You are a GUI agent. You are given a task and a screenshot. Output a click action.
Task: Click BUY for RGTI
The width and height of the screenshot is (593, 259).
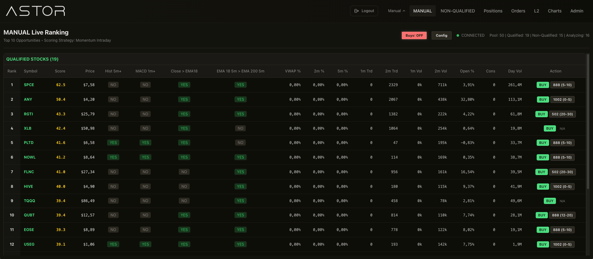pos(541,114)
